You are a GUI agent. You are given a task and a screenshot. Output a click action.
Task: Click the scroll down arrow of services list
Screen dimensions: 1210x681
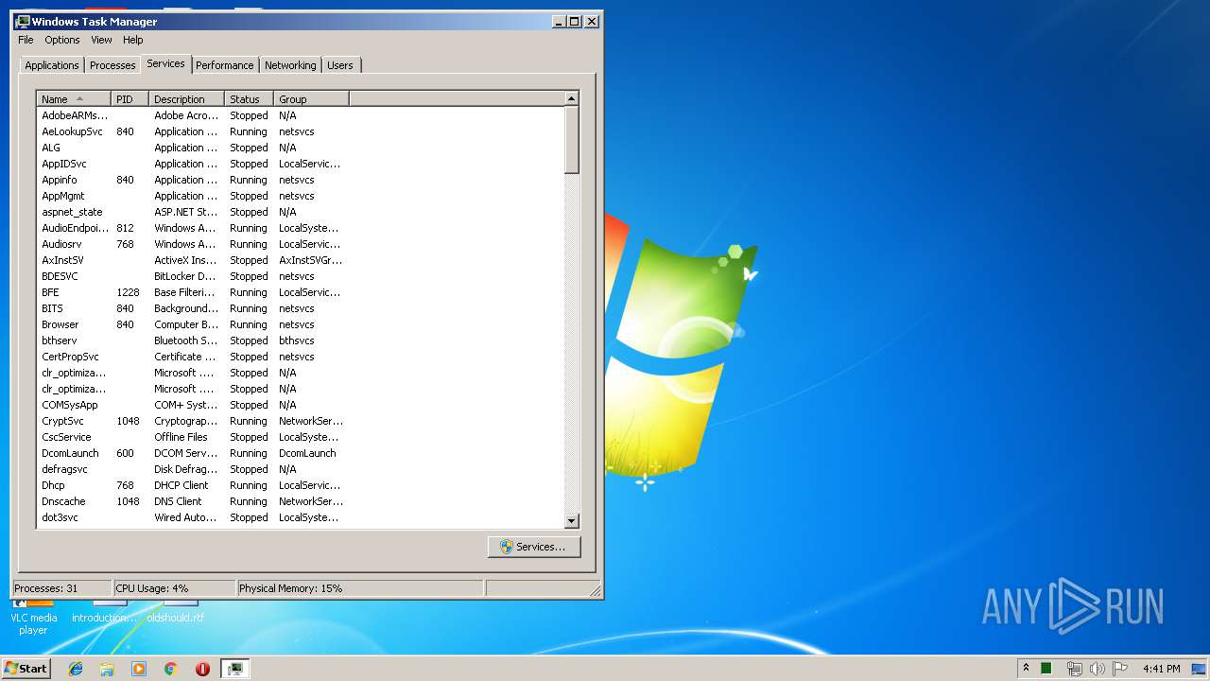pyautogui.click(x=571, y=520)
